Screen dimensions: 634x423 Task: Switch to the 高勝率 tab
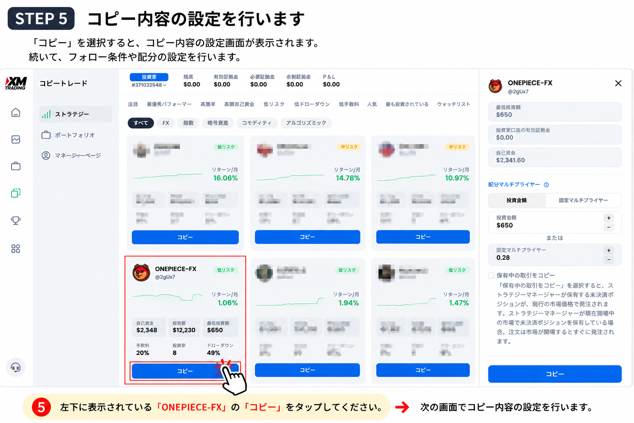pos(208,105)
